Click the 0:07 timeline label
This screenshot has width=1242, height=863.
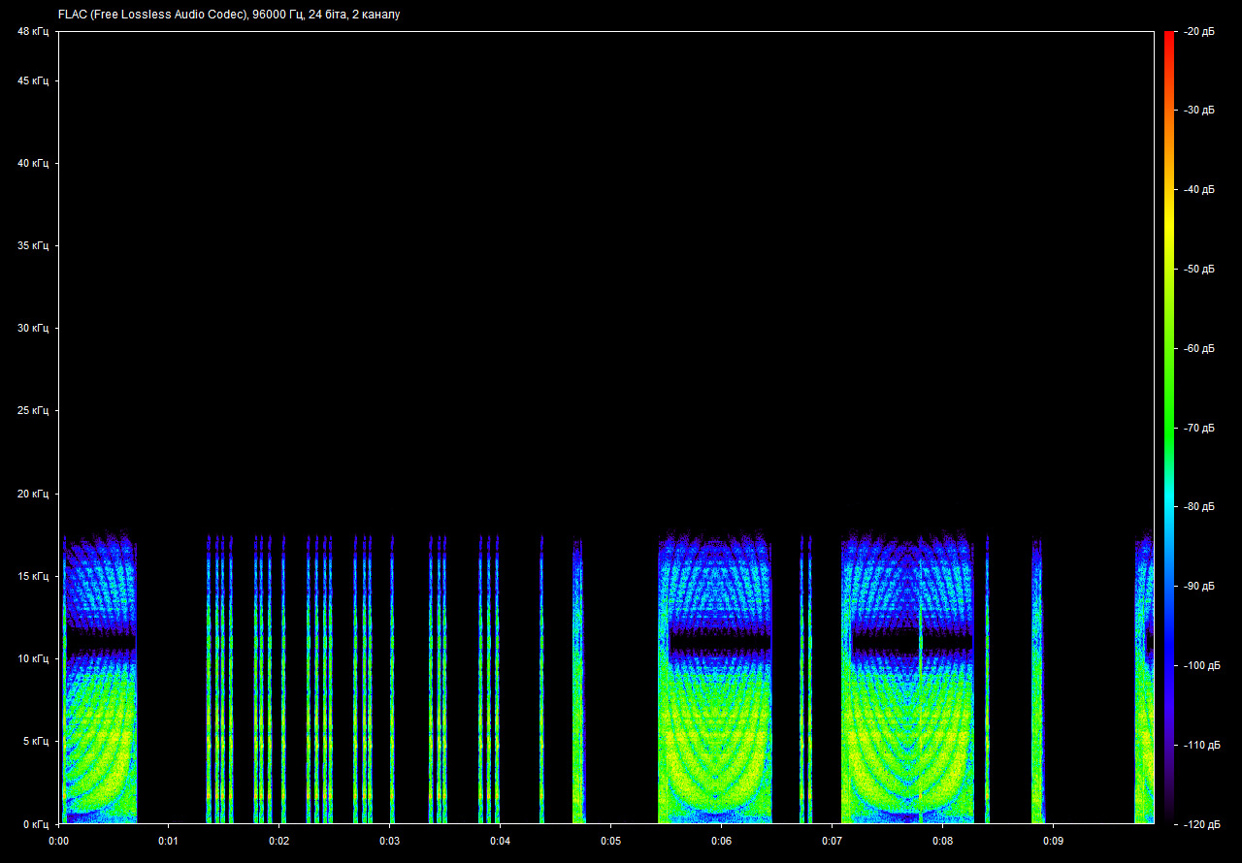(x=832, y=841)
